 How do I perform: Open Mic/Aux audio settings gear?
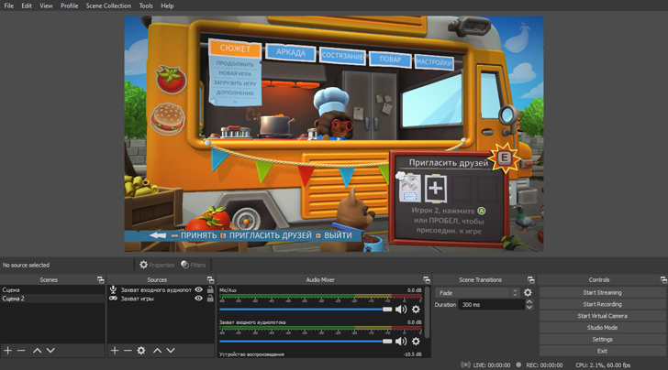(416, 310)
